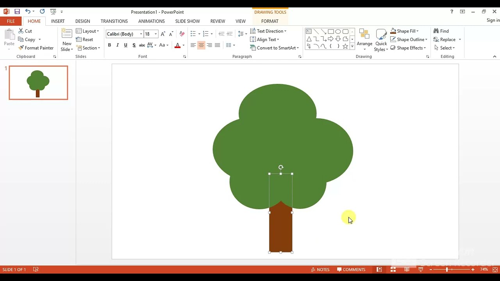Select the oval shape in shapes gallery
This screenshot has height=281, width=500.
(338, 31)
